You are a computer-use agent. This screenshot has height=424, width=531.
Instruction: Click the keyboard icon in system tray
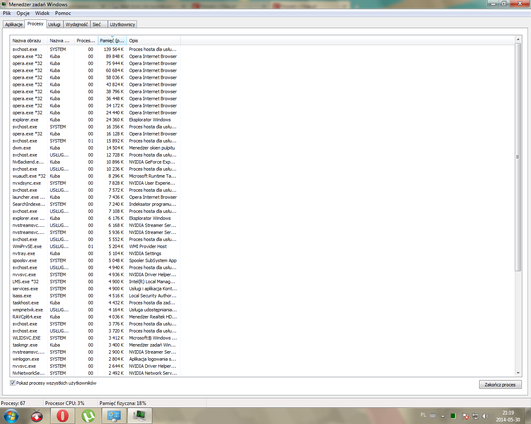[x=433, y=416]
